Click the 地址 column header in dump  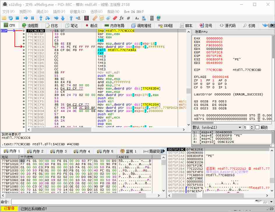[10, 157]
